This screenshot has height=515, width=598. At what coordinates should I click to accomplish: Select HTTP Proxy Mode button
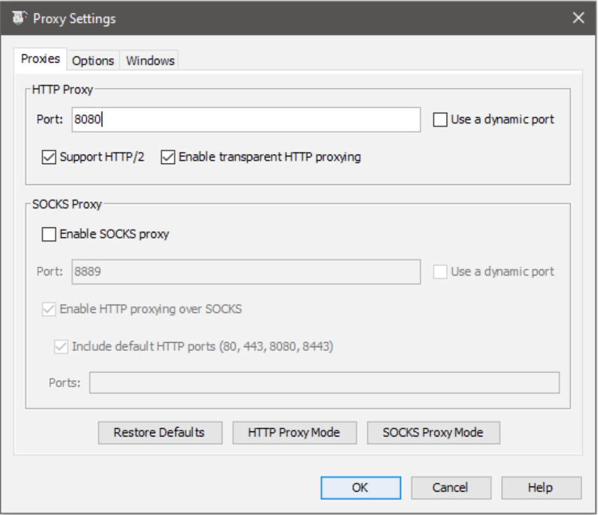pos(294,433)
